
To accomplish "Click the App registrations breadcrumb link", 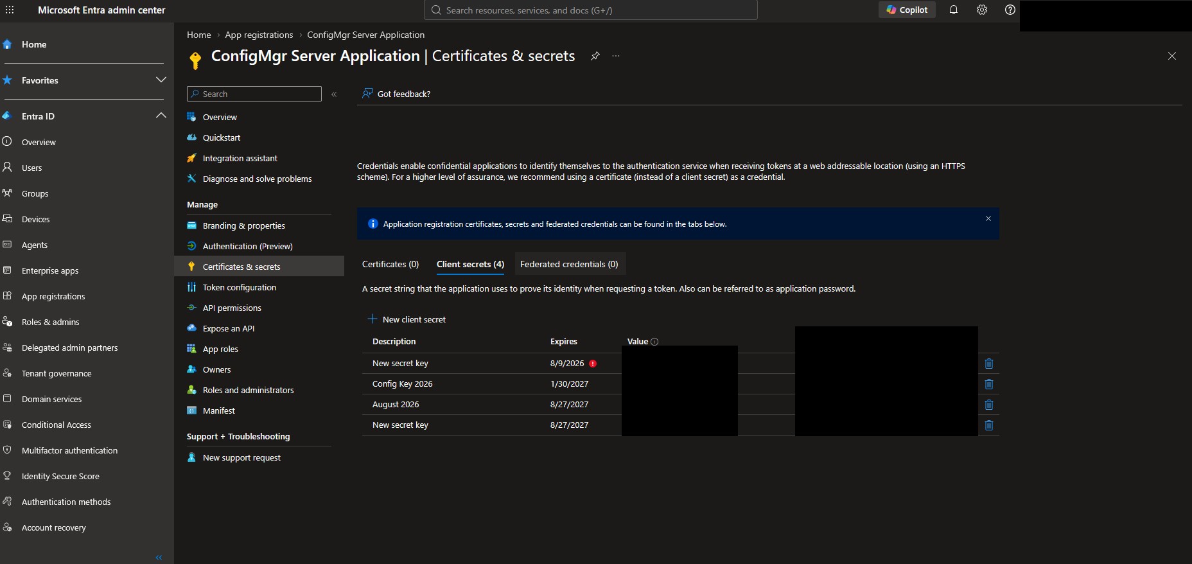I will coord(259,35).
